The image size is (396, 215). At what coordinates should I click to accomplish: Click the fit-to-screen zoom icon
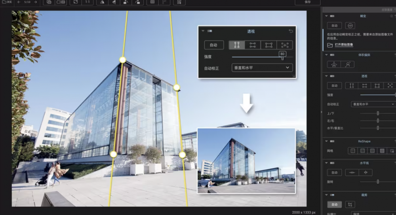point(76,2)
